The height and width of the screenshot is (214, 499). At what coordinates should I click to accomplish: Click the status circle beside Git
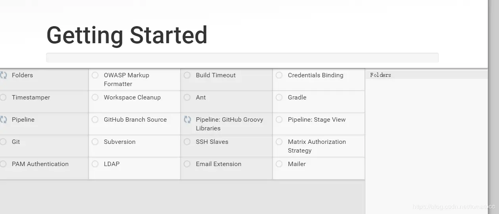[x=3, y=142]
